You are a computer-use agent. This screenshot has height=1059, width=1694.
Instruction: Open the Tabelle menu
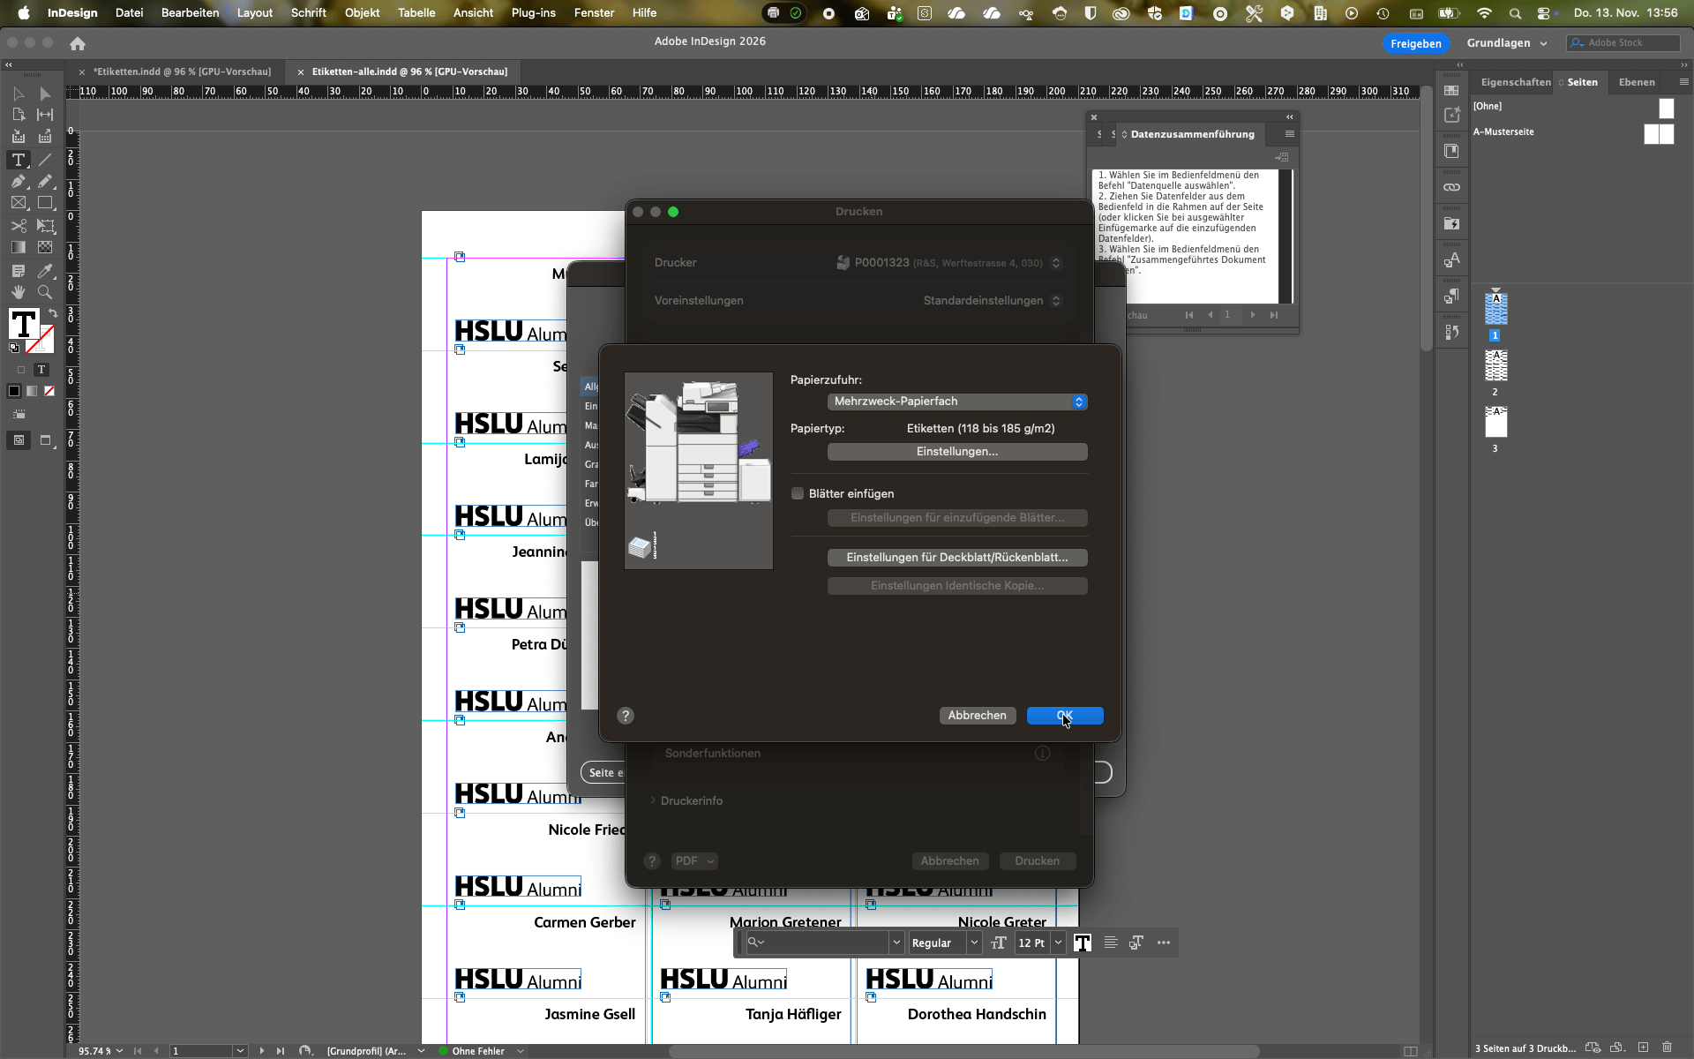[416, 12]
